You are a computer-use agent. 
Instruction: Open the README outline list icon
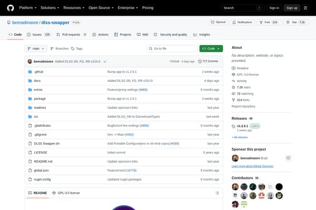(217, 193)
